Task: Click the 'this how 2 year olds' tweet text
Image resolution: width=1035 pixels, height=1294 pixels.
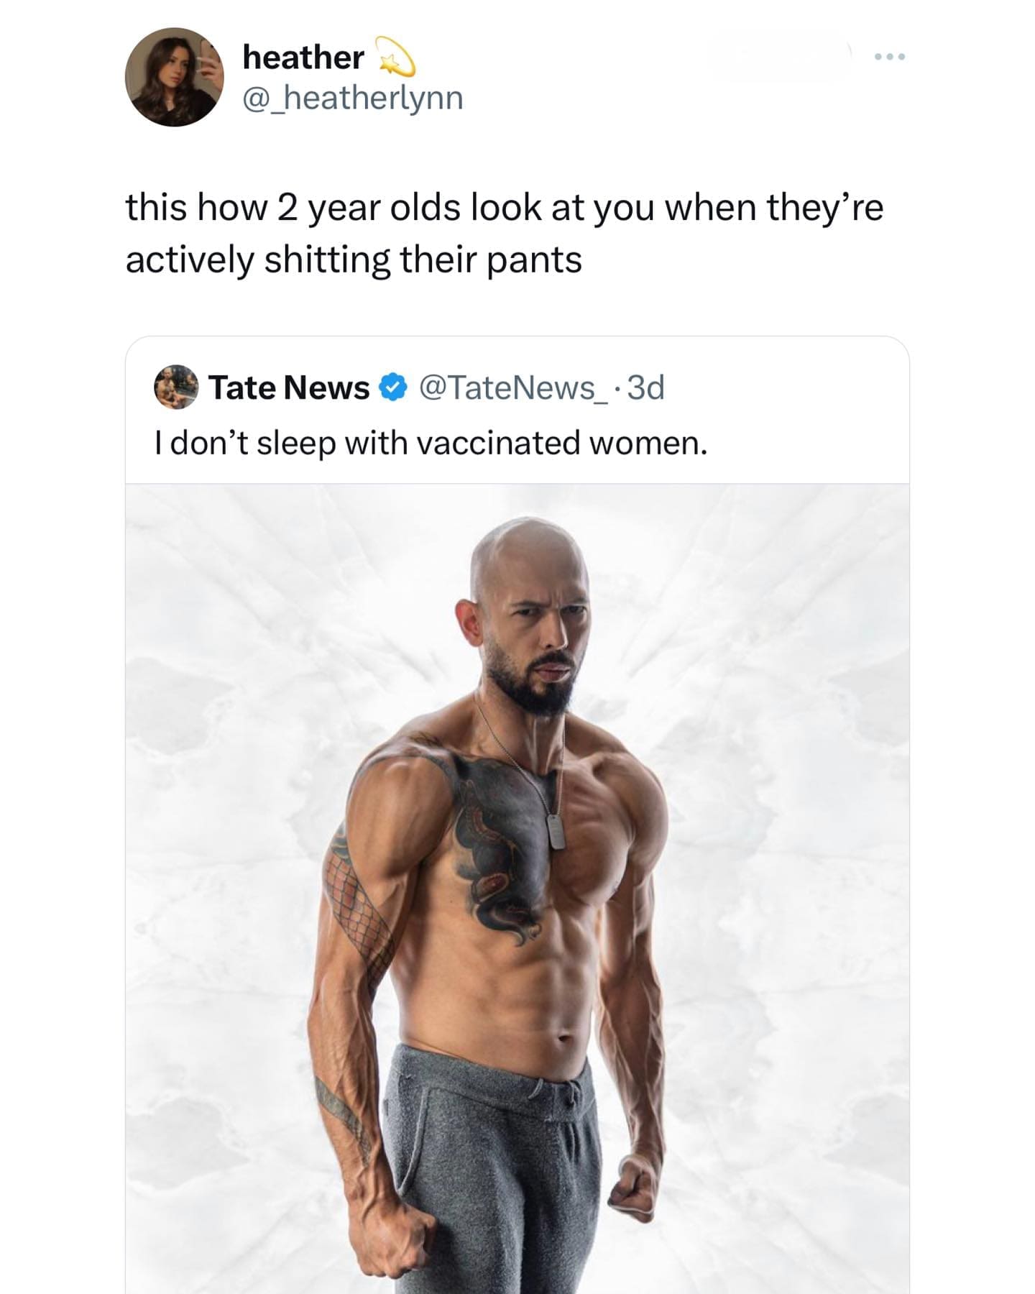Action: point(504,208)
